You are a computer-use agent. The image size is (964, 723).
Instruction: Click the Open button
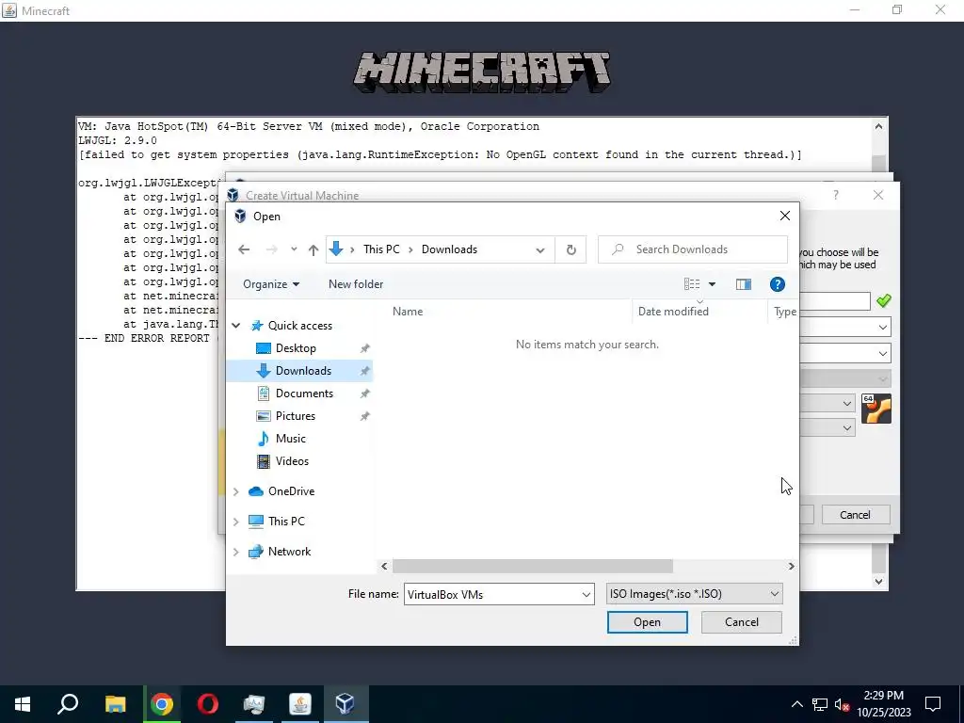(x=647, y=622)
